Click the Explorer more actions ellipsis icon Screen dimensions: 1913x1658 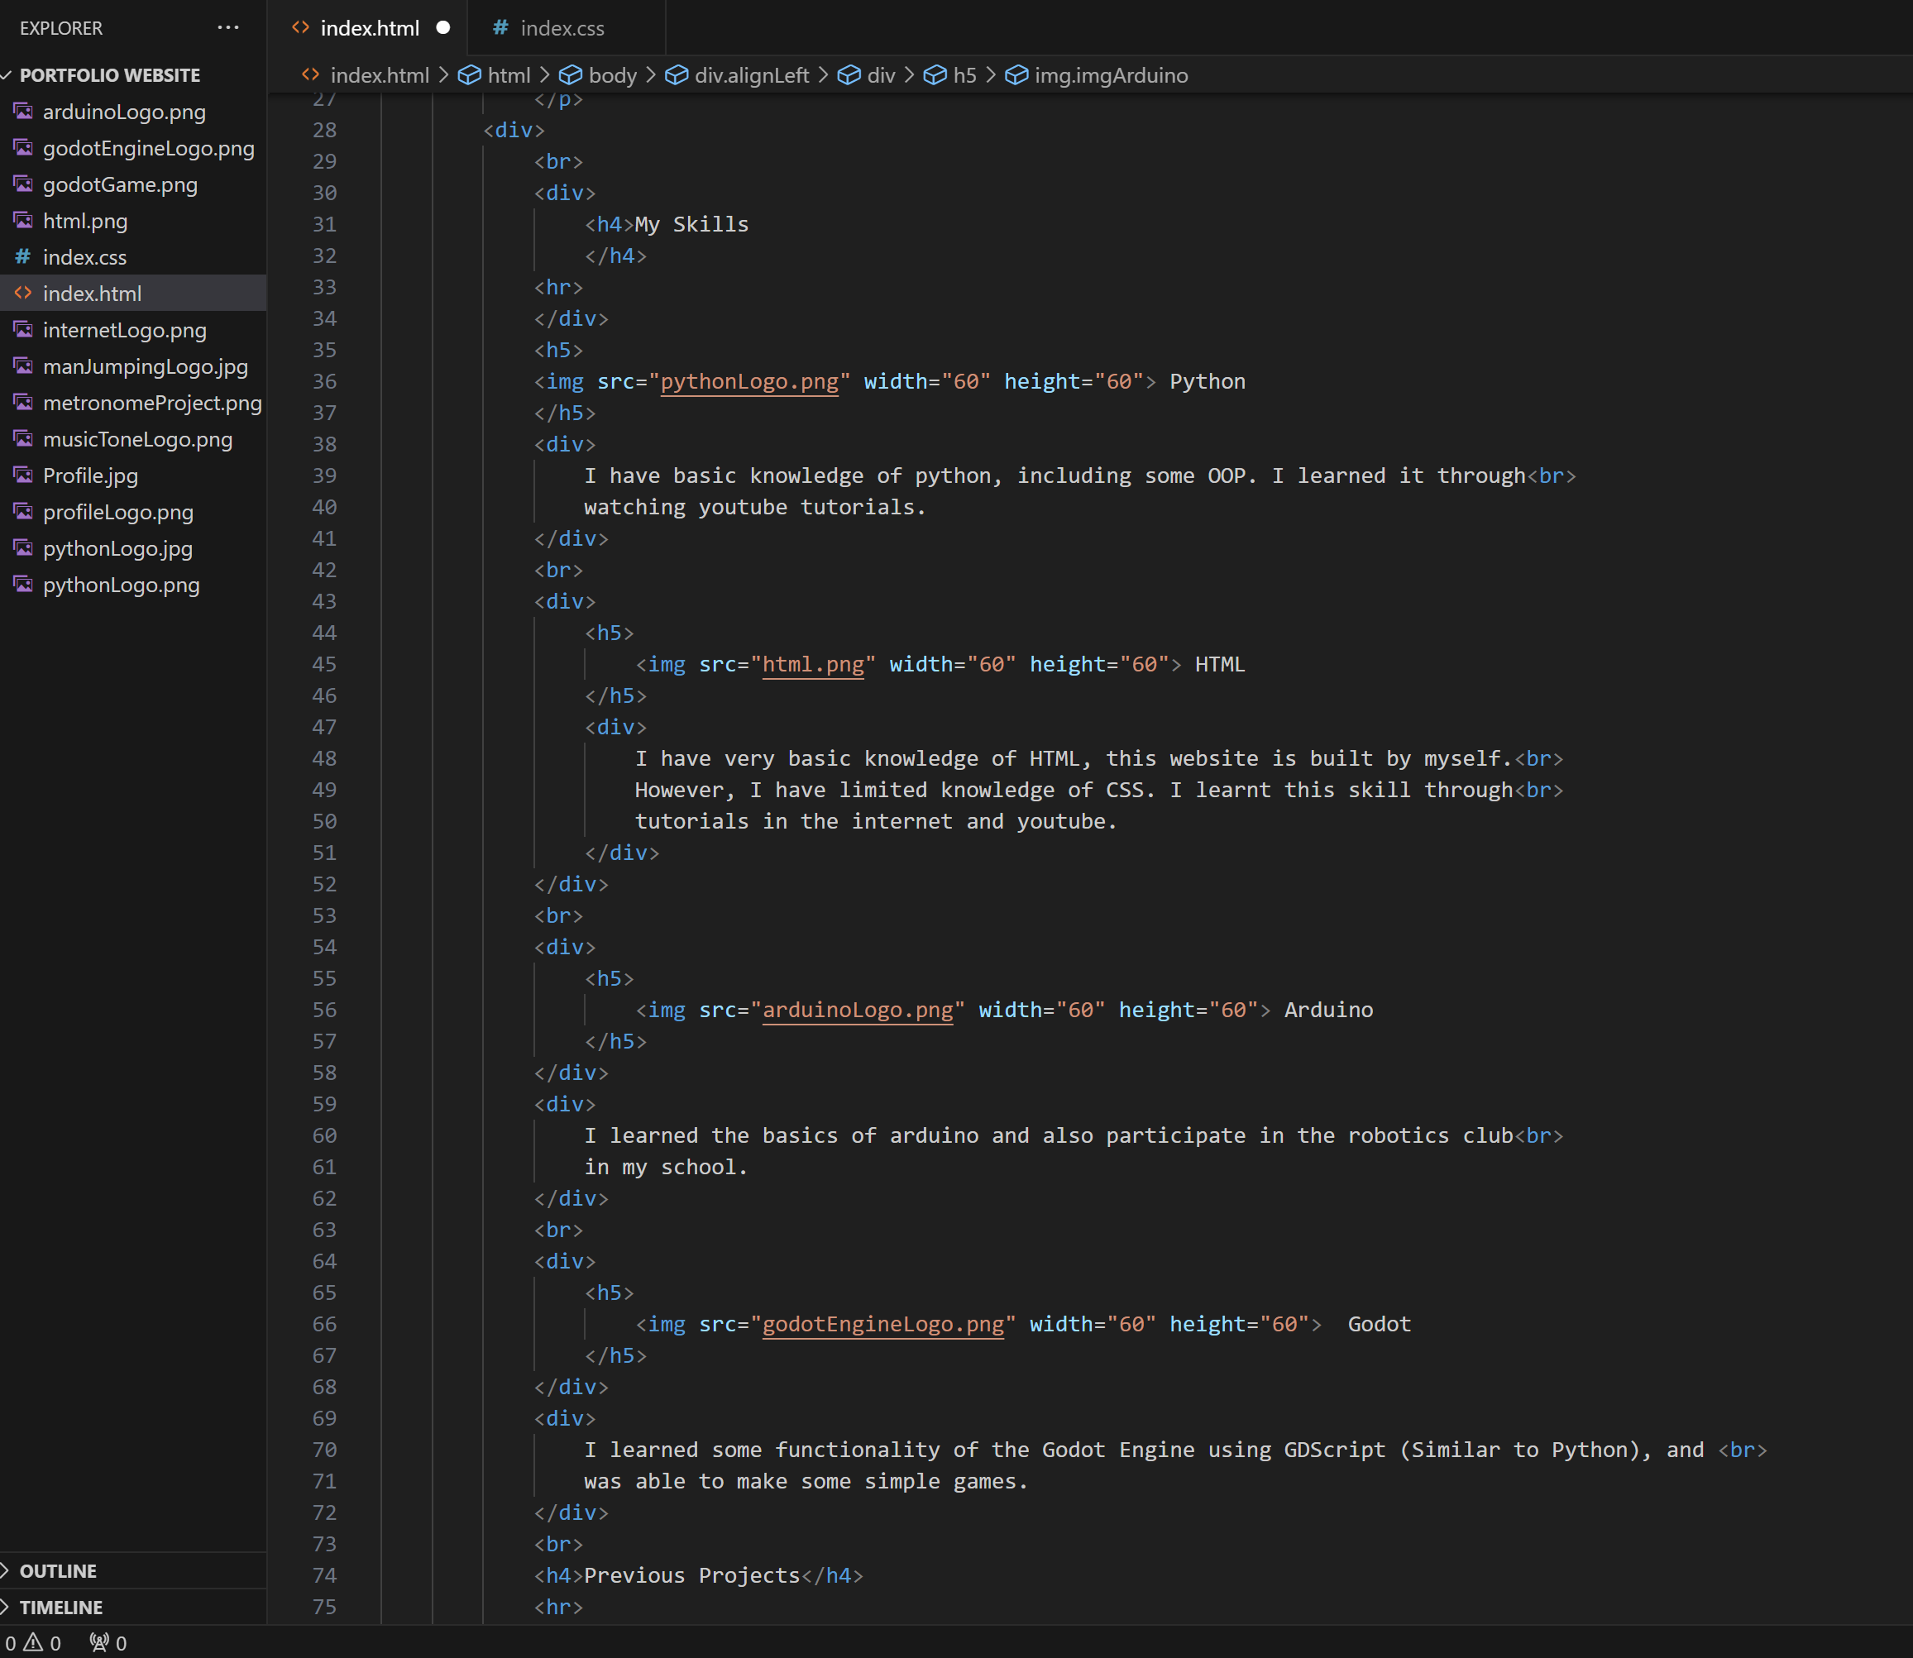click(x=227, y=28)
